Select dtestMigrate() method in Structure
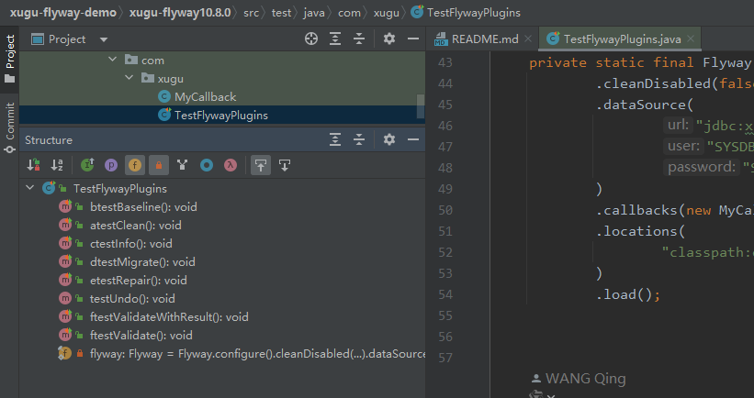 (142, 261)
